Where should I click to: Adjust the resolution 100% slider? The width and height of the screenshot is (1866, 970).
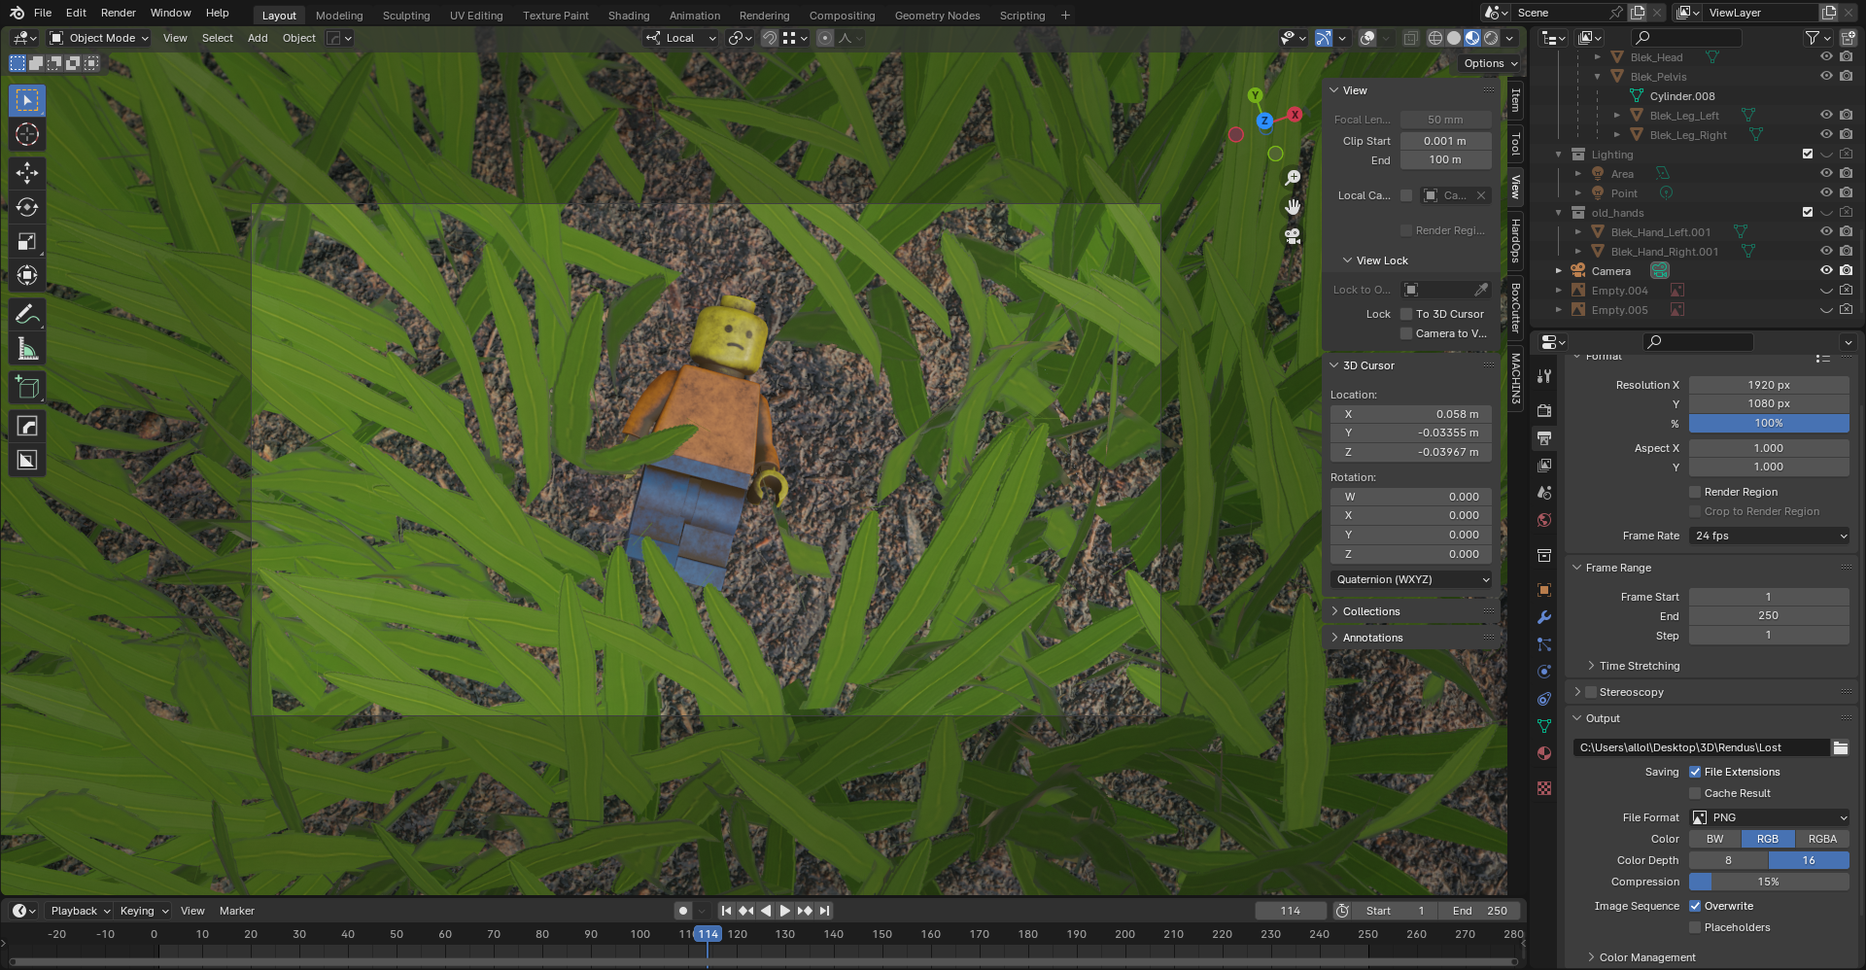pyautogui.click(x=1769, y=423)
